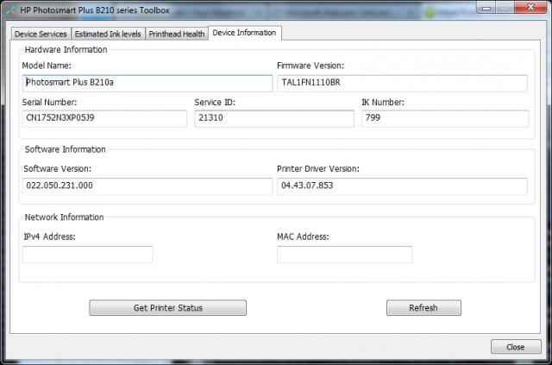Click the 'MAC Address:' label

pyautogui.click(x=303, y=236)
